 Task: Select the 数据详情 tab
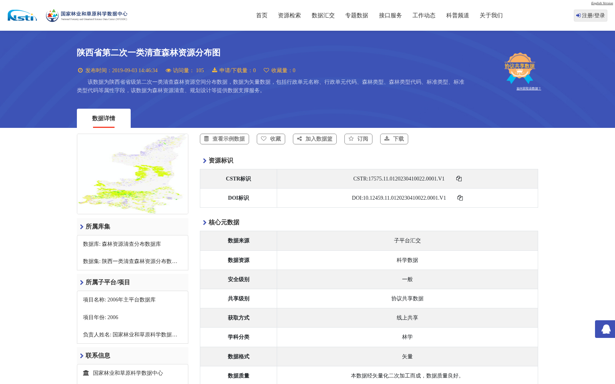tap(104, 118)
